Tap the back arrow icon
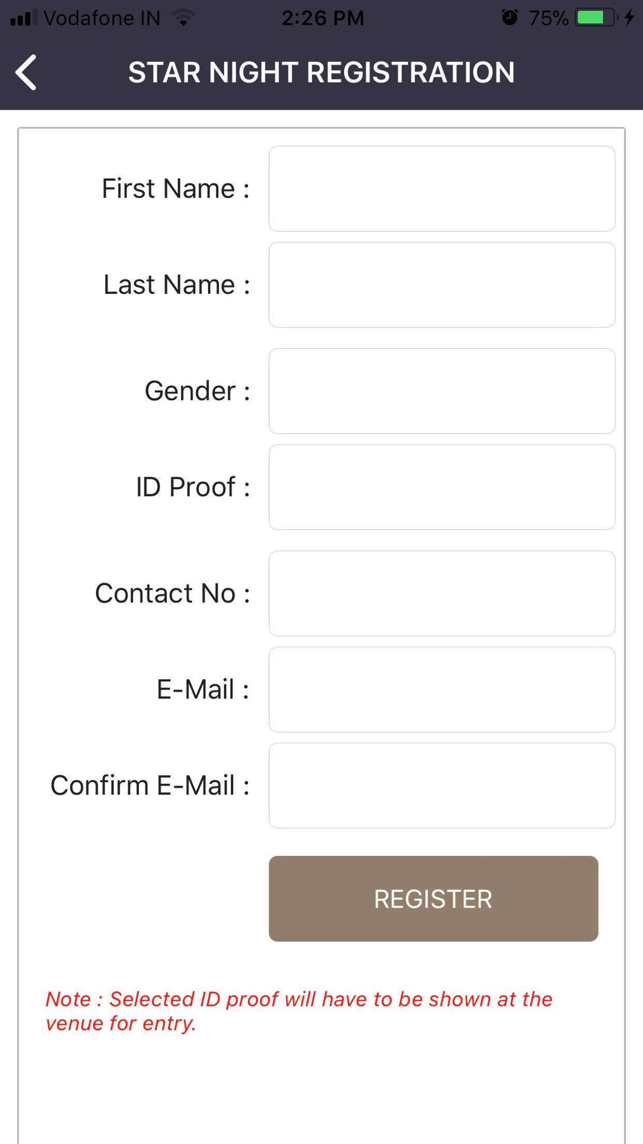 coord(26,72)
